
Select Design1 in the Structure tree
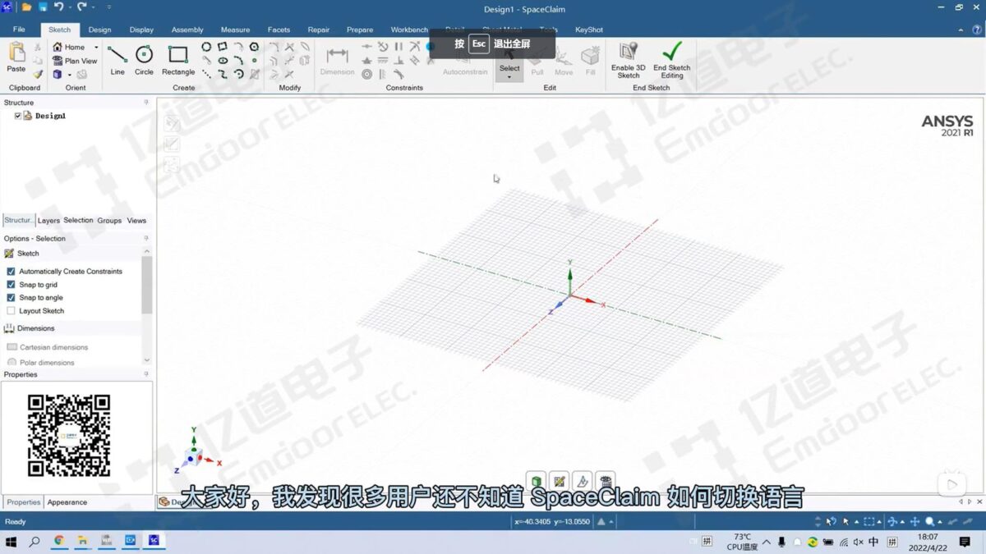point(50,116)
